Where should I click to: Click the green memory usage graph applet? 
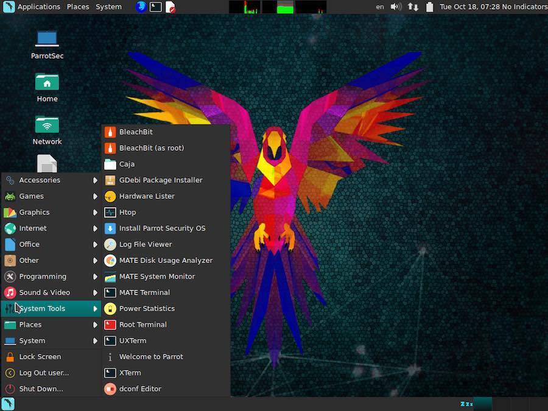[278, 7]
